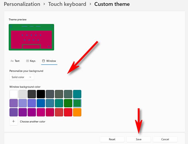The width and height of the screenshot is (188, 144).
Task: Switch to the Text tab
Action: pos(15,61)
